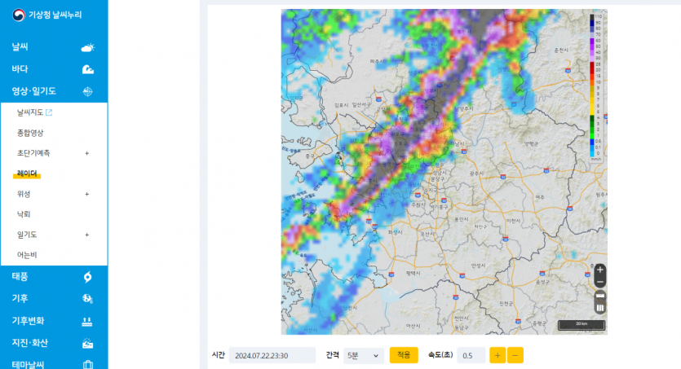
Task: Expand the 초단기예측 submenu
Action: point(86,153)
